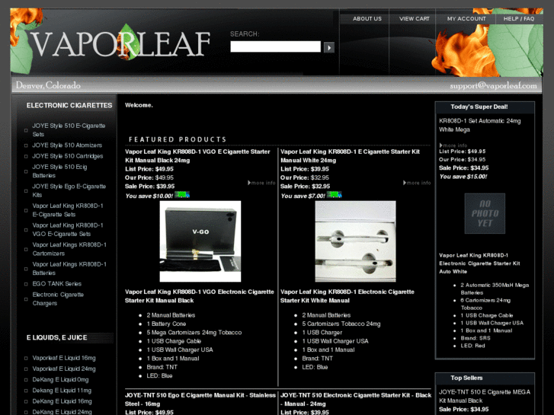This screenshot has height=415, width=554.
Task: Open Vaporleaf E Liquid 16mg category
Action: pos(64,358)
